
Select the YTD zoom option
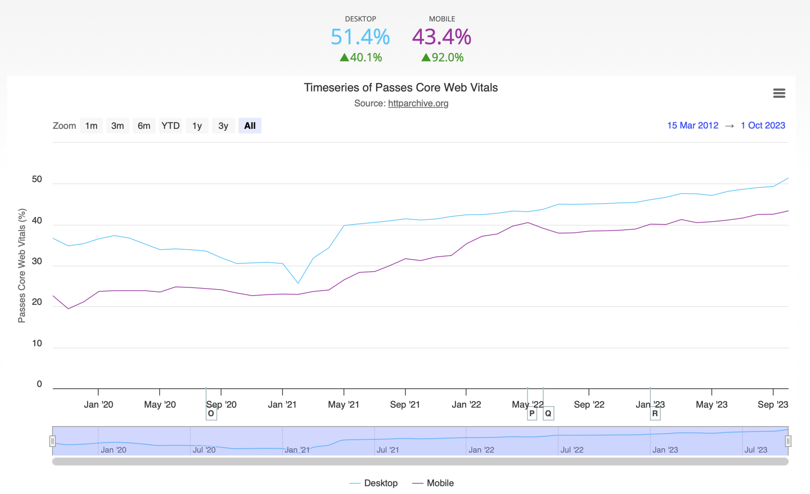[170, 126]
